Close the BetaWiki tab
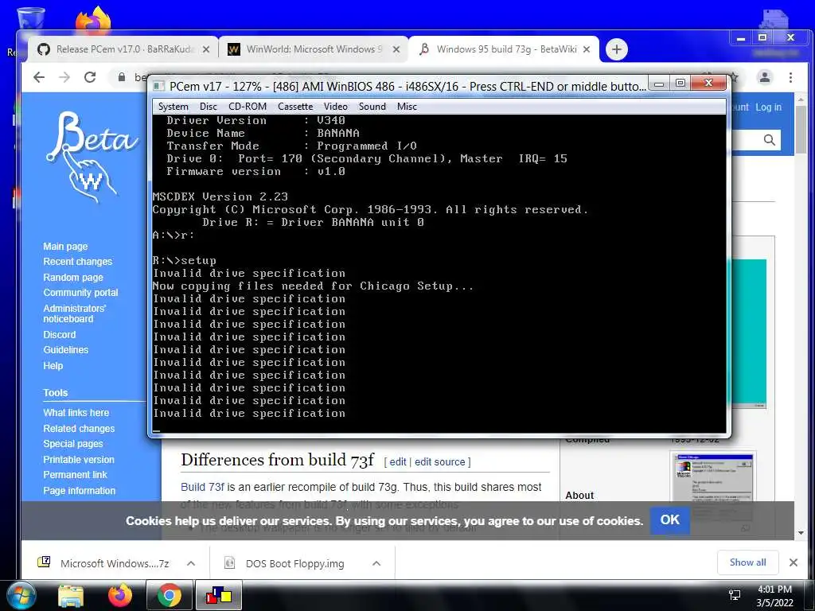815x611 pixels. [x=587, y=49]
